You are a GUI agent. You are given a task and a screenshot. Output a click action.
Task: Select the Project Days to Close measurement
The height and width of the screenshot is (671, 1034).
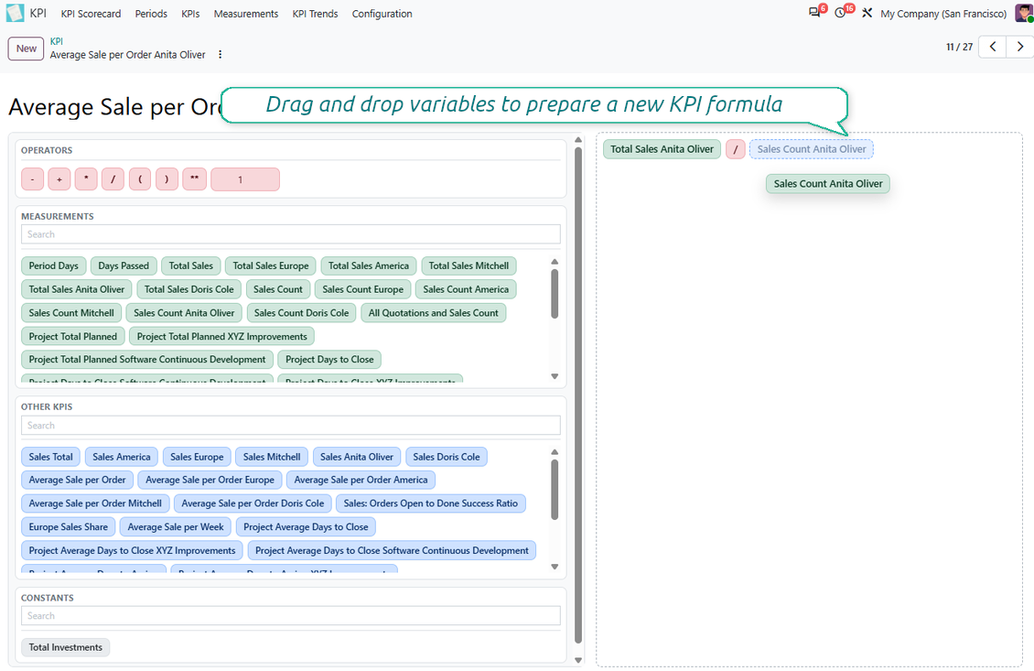[329, 360]
